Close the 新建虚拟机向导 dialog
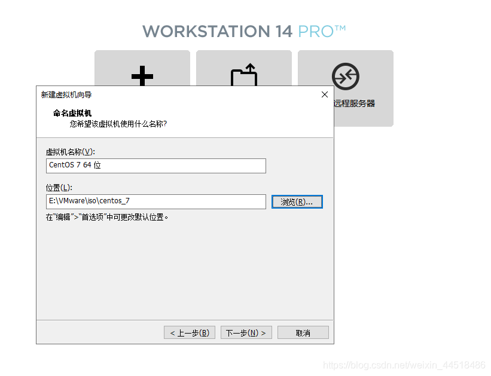 pyautogui.click(x=325, y=94)
